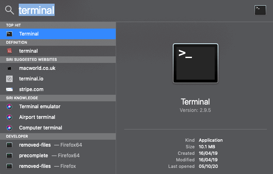Screen dimensions: 273x174
Task: Open the precomplete Firefox64 developer file
Action: 58,156
